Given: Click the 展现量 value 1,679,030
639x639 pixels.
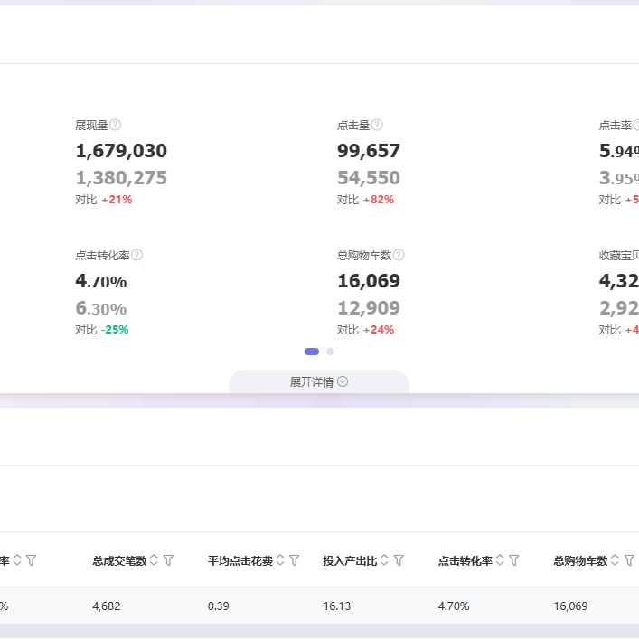Looking at the screenshot, I should [121, 151].
